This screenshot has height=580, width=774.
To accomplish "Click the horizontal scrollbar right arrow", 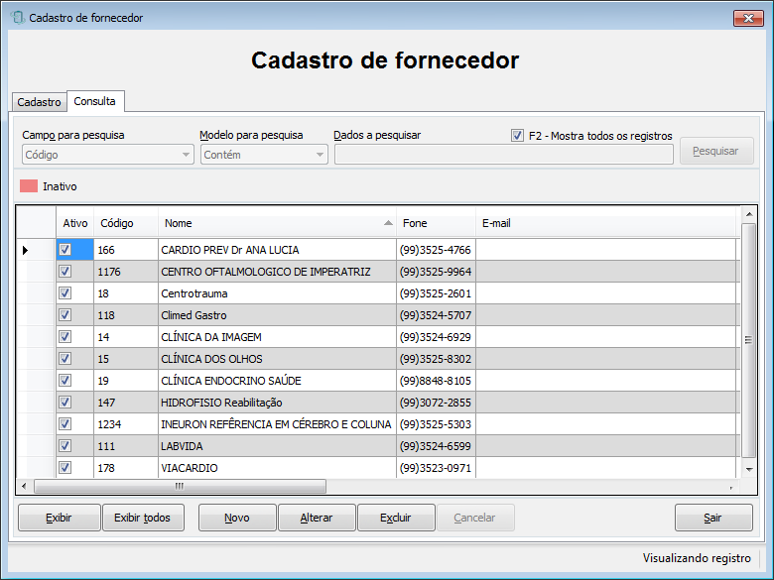I will pos(731,486).
